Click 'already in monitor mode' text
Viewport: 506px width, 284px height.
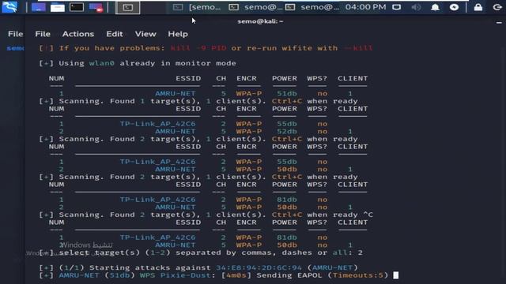(178, 63)
